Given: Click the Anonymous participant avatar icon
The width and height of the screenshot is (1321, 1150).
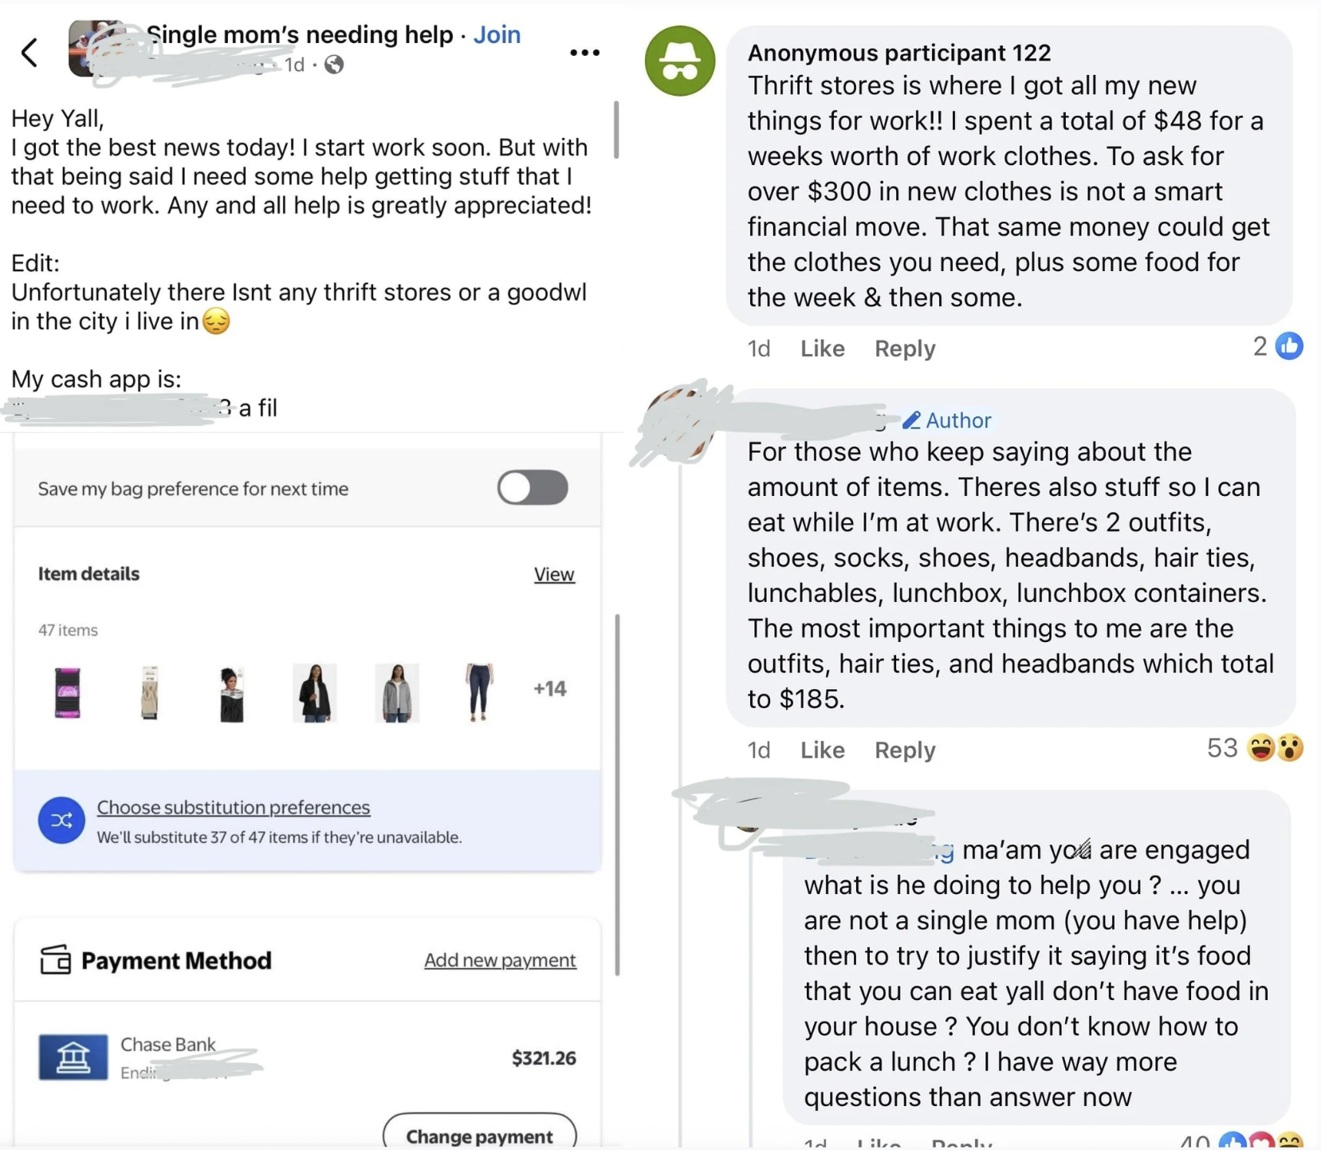Looking at the screenshot, I should pyautogui.click(x=679, y=61).
